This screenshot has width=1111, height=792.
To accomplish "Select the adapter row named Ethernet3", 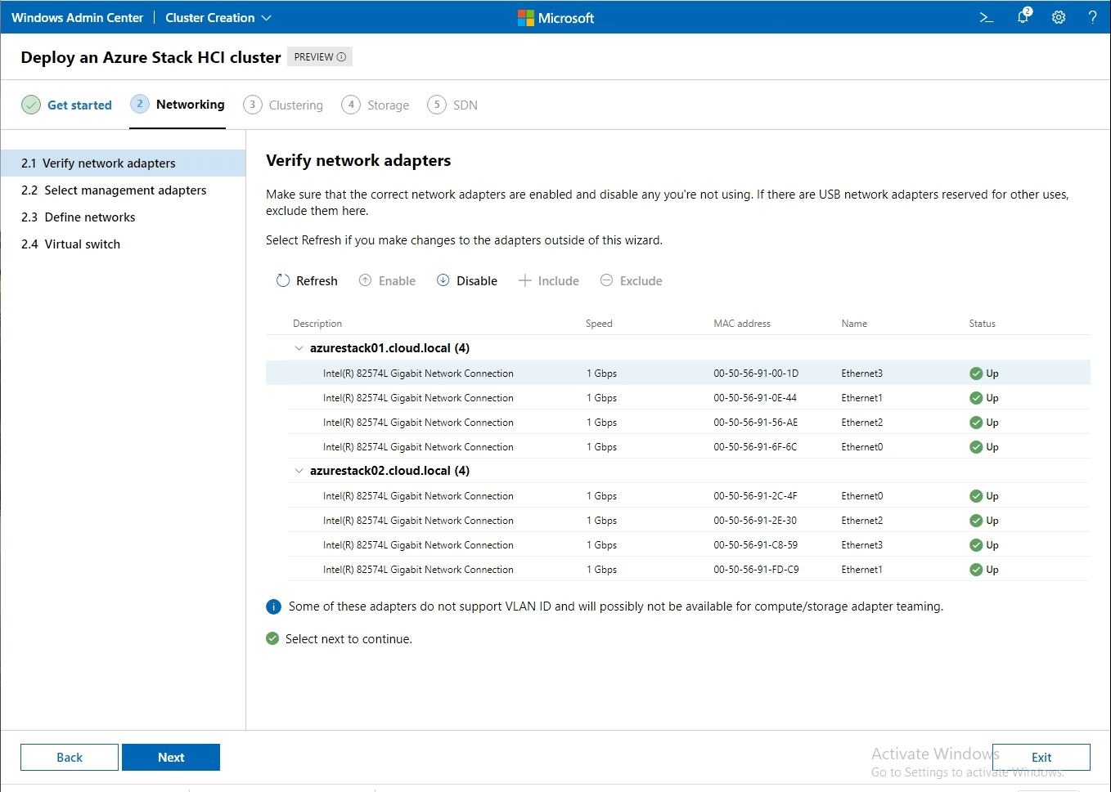I will click(x=573, y=373).
